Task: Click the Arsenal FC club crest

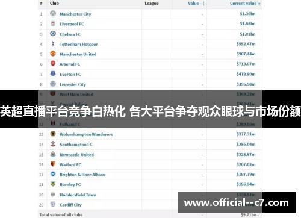Action: click(53, 64)
